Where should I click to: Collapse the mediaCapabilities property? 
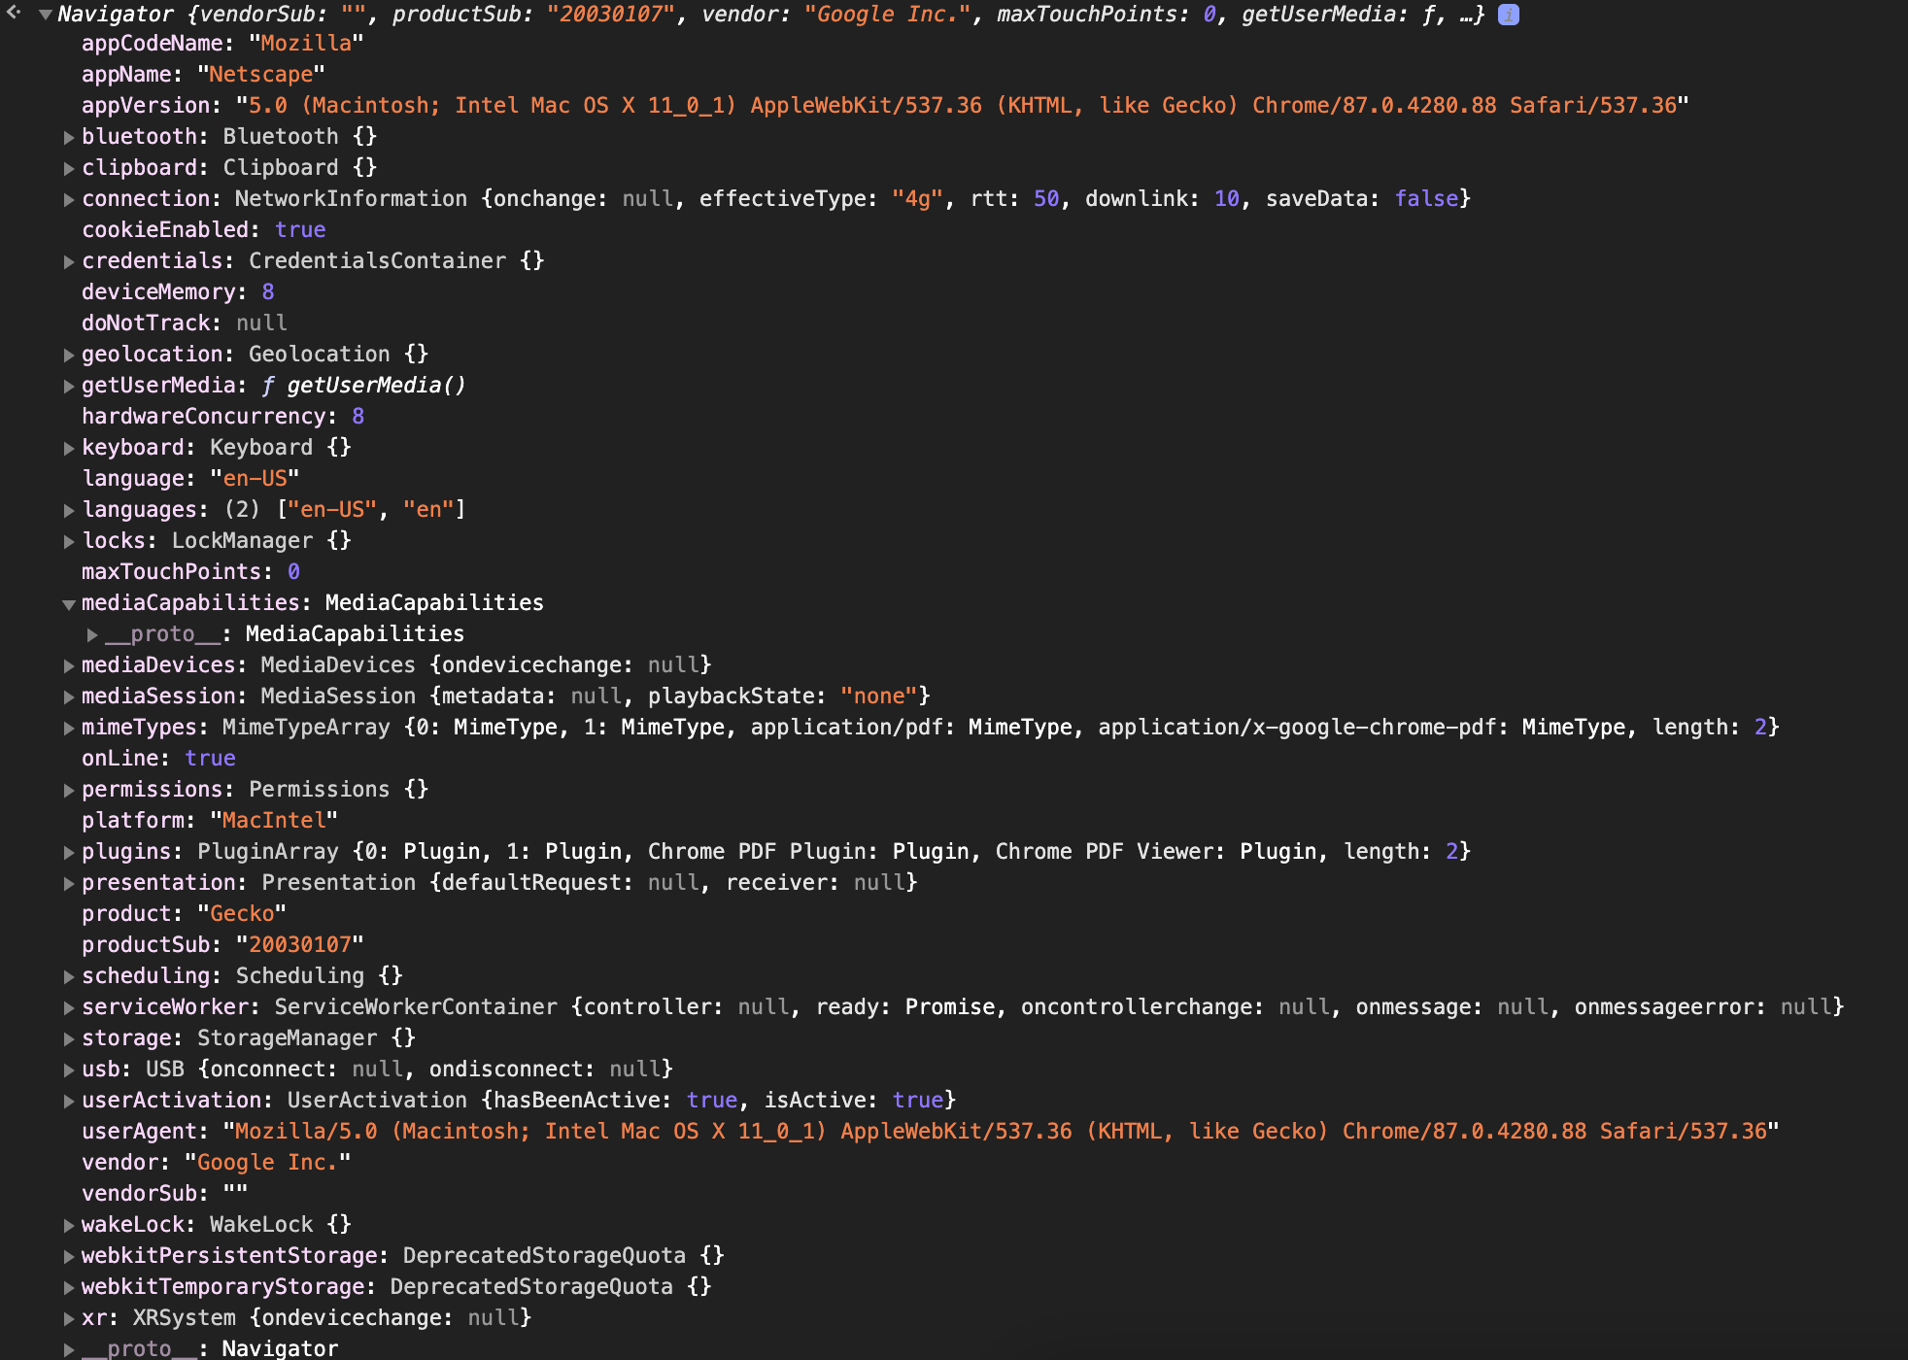[x=69, y=603]
